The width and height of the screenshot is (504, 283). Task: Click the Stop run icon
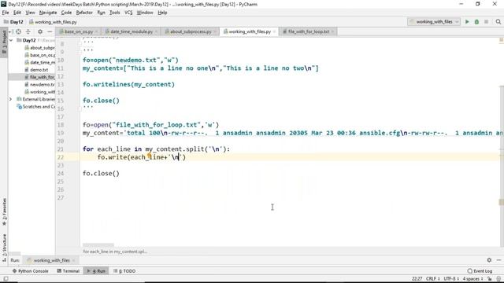[487, 22]
